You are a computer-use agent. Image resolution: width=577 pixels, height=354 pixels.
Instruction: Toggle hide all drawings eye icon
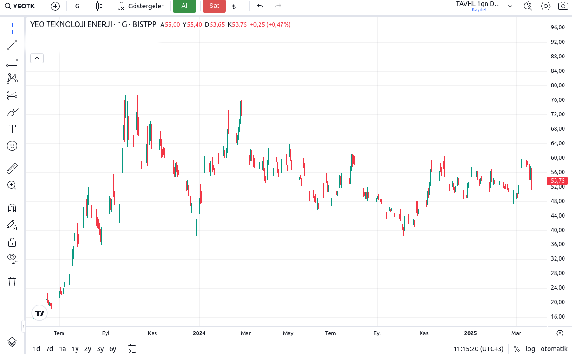click(12, 258)
